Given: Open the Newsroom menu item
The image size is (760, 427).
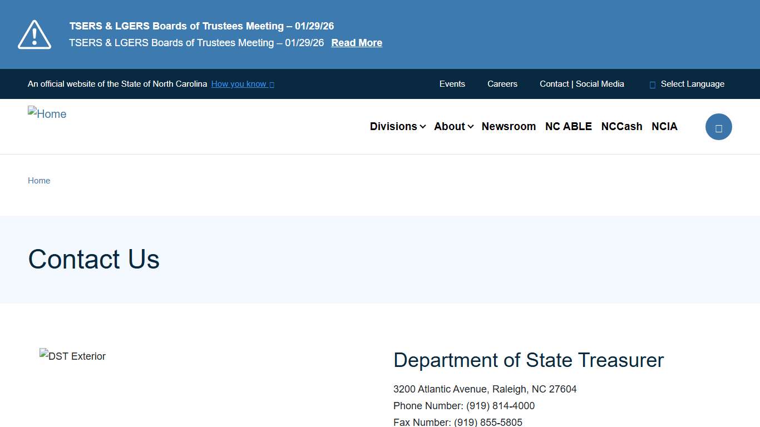Looking at the screenshot, I should tap(509, 126).
